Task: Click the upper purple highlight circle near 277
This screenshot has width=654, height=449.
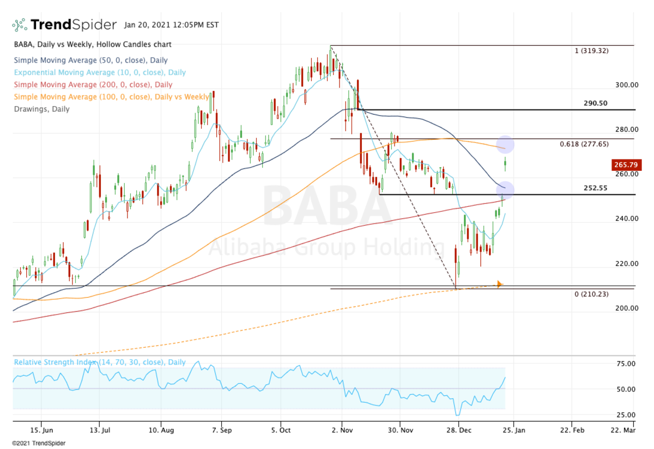Action: point(505,144)
